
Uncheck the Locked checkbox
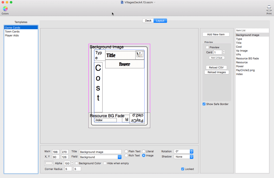pyautogui.click(x=183, y=169)
